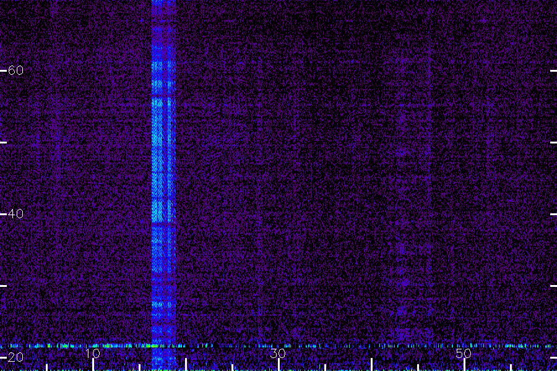Click the 60 label on vertical axis
Viewport: 557px width, 371px height.
(15, 70)
